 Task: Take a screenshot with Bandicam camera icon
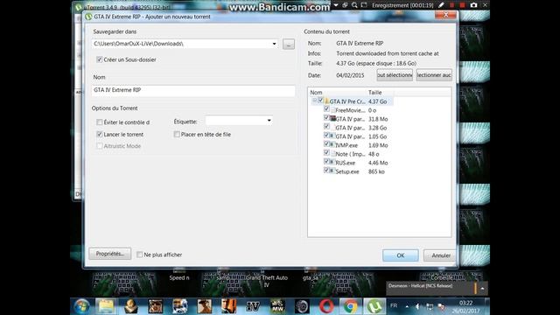473,5
